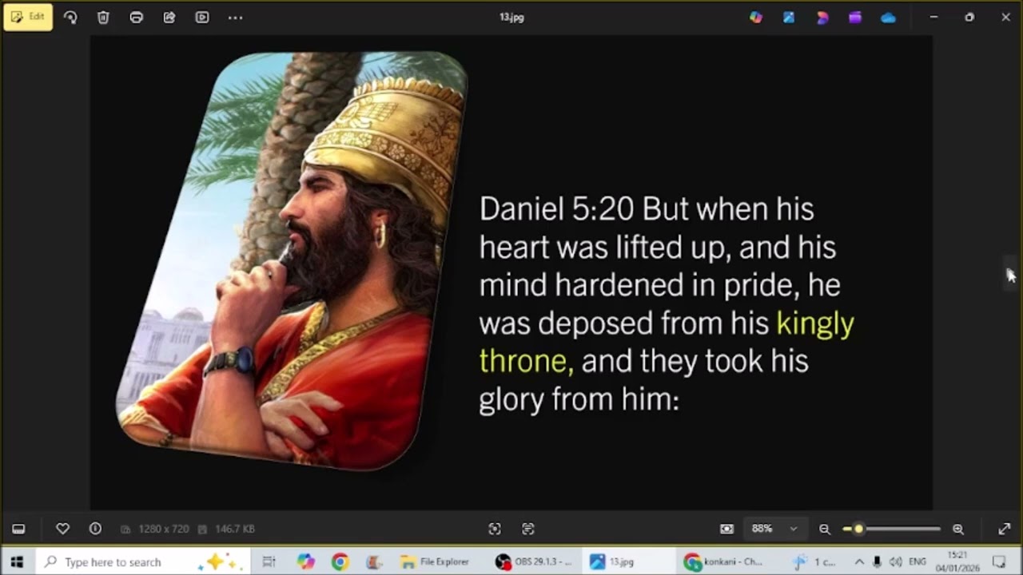Open the volume control in the tray

896,561
